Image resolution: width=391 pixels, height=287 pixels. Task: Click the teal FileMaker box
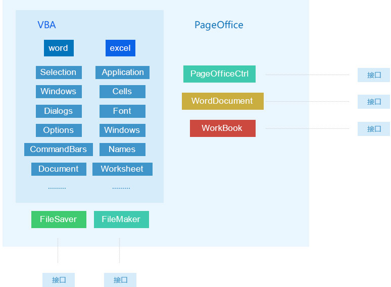coord(121,220)
